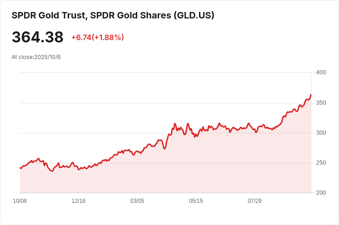The height and width of the screenshot is (225, 339).
Task: Click the 350 price axis label
Action: (x=321, y=102)
